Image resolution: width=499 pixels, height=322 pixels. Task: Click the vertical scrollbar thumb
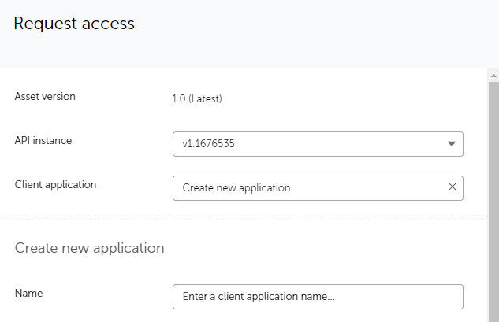(x=493, y=197)
